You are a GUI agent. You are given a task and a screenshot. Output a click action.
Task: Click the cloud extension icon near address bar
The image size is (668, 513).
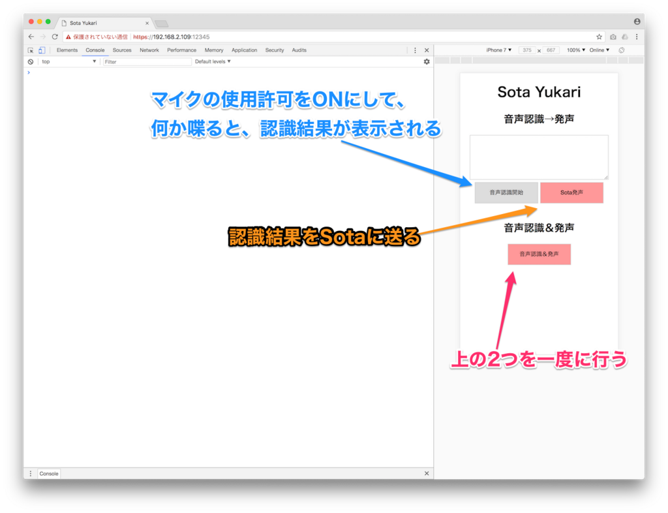pos(625,37)
